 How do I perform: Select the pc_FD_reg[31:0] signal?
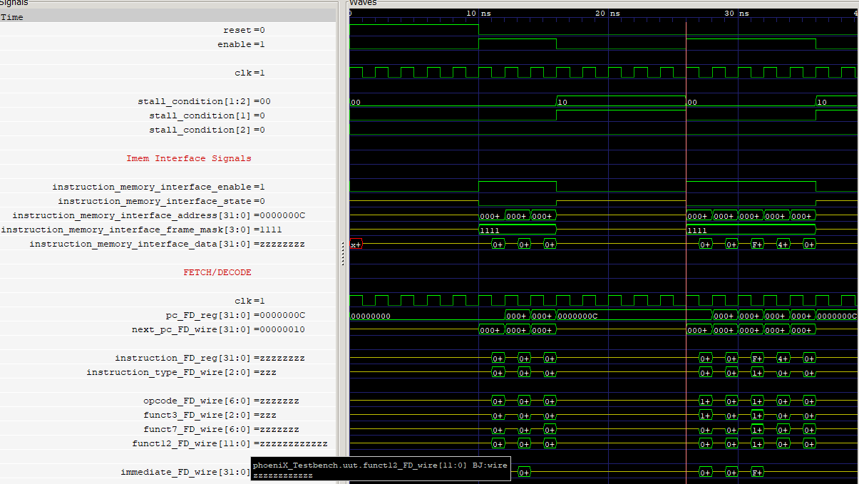(168, 315)
